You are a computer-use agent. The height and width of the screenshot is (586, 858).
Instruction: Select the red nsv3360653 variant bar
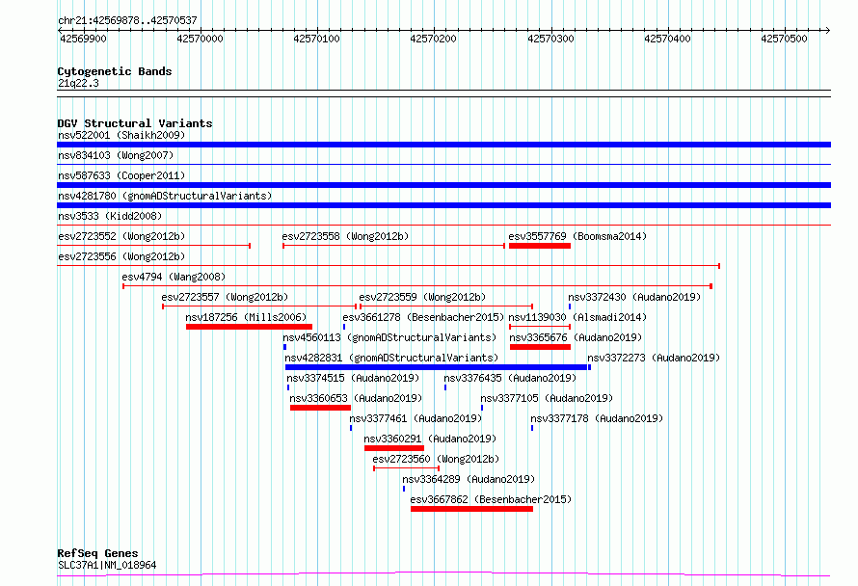(320, 408)
